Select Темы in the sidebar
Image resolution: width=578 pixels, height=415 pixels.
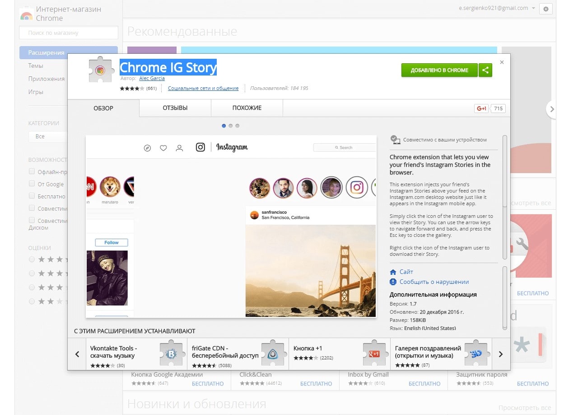(36, 66)
